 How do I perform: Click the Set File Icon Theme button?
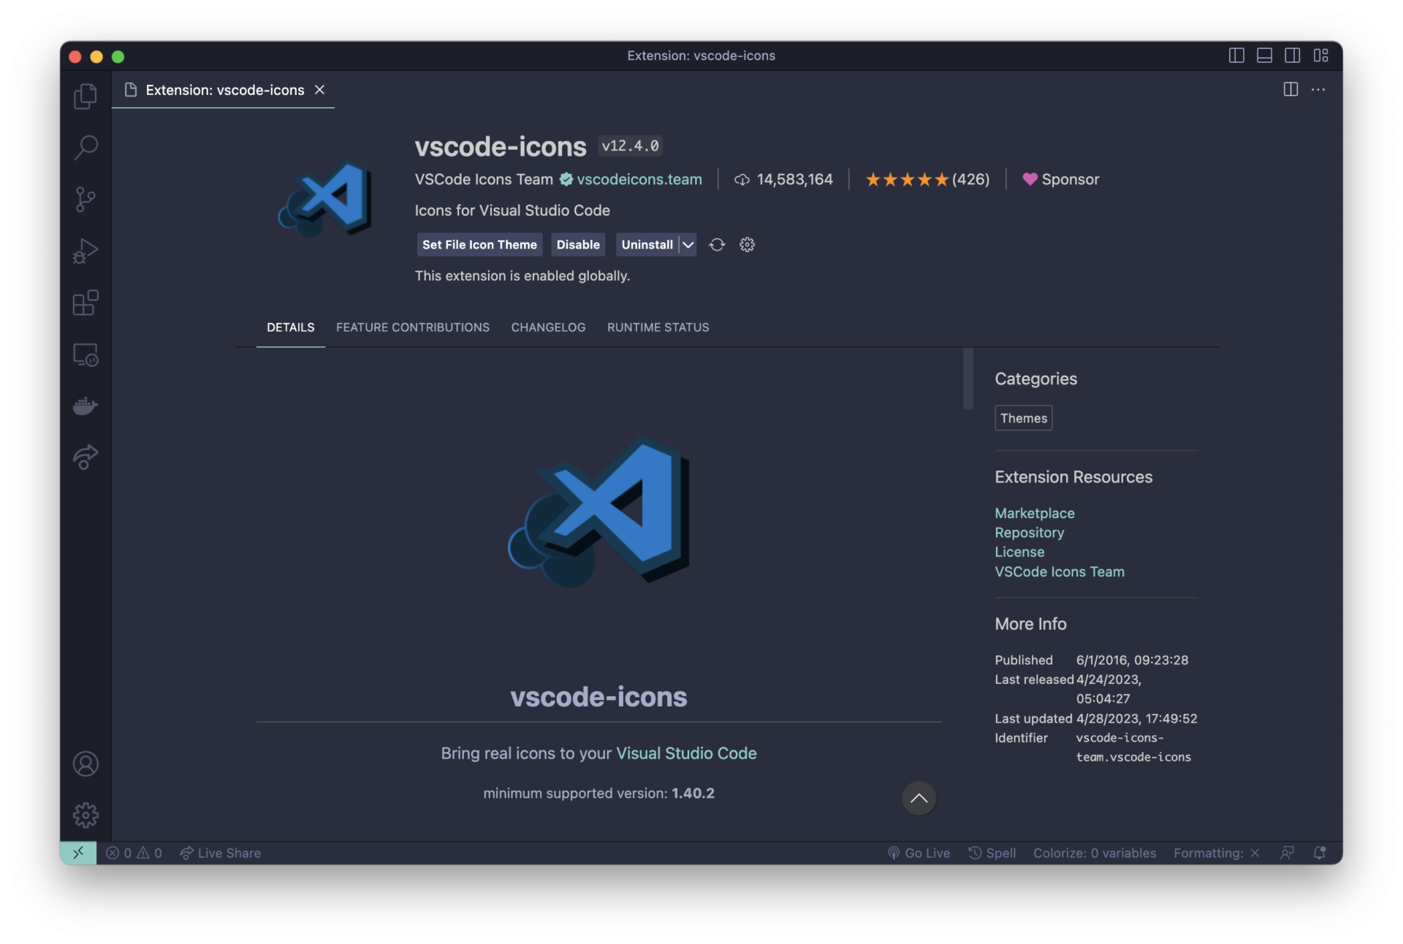tap(479, 245)
